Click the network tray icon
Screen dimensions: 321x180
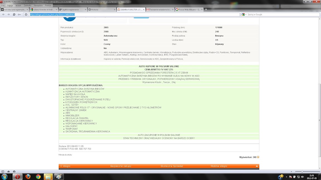click(298, 177)
